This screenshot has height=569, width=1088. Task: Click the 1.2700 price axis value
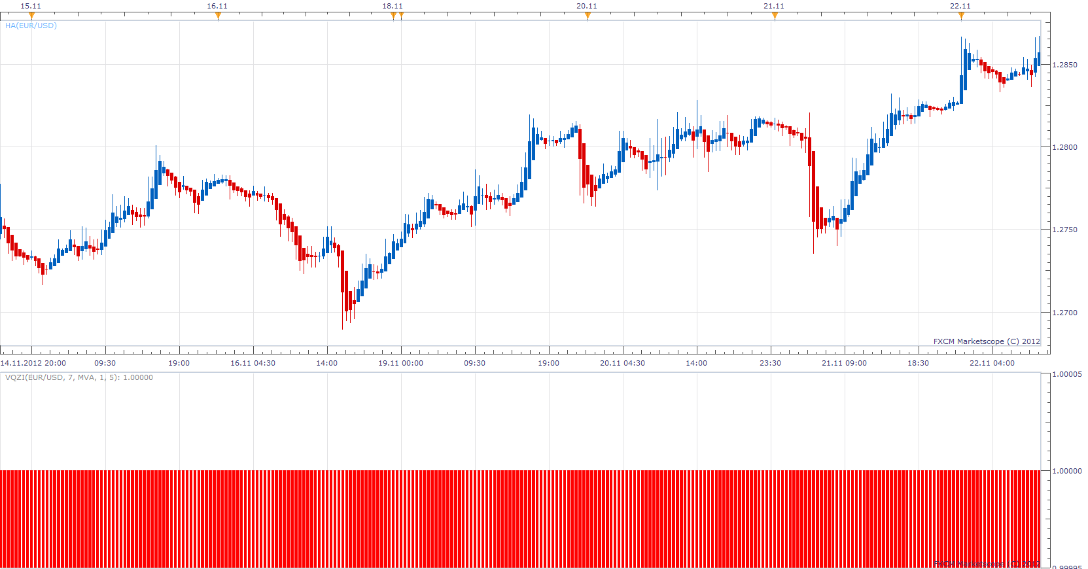click(x=1064, y=313)
